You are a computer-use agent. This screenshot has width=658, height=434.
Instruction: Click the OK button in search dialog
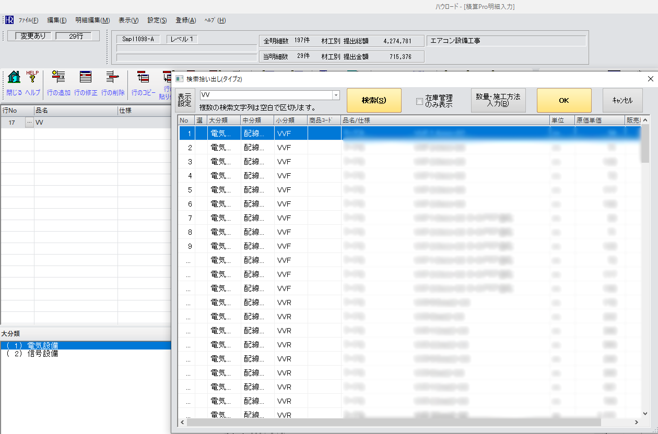click(564, 100)
